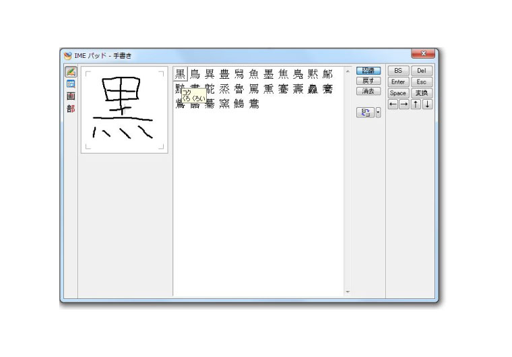Select candidate character 墨
The width and height of the screenshot is (512, 357).
coord(268,74)
